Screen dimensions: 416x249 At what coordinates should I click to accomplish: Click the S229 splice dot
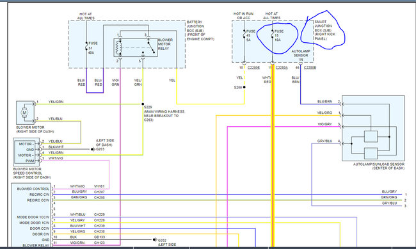pyautogui.click(x=143, y=104)
